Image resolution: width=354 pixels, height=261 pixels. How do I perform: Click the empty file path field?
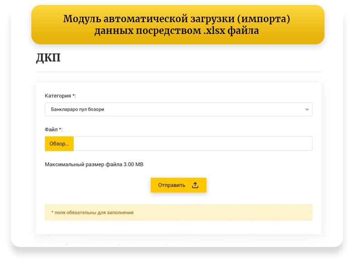click(x=192, y=143)
